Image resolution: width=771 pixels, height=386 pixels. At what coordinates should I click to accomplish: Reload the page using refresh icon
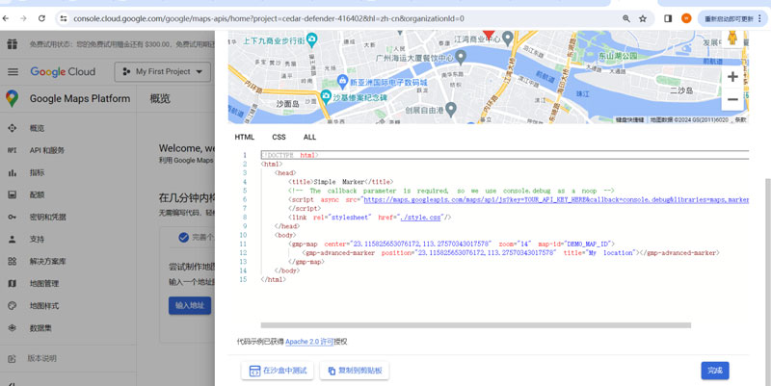click(x=41, y=18)
